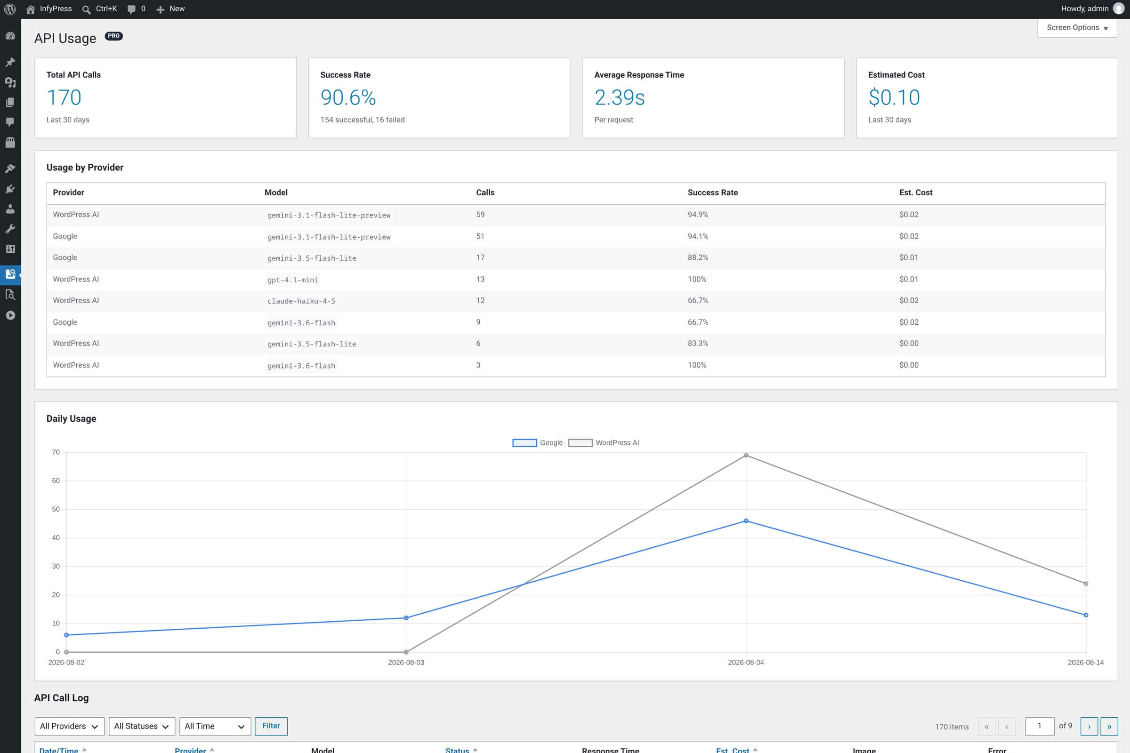Click the Calls column header
This screenshot has width=1130, height=753.
coord(485,192)
